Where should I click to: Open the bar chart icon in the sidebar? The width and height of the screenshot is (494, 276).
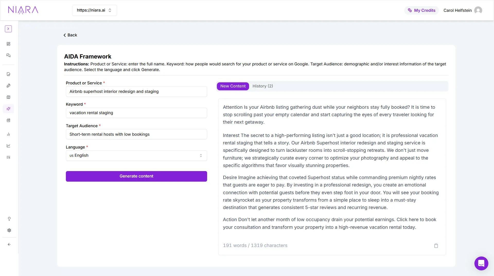8,134
